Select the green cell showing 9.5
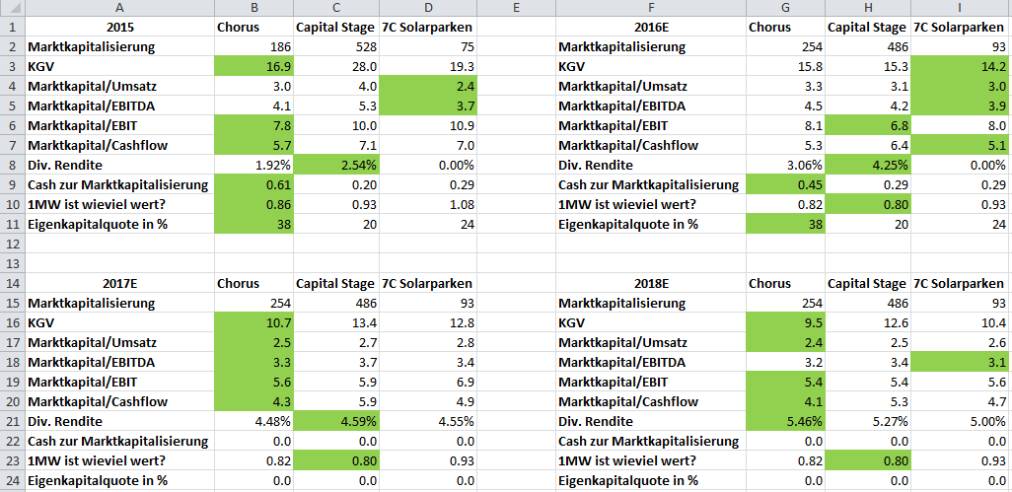 tap(785, 323)
